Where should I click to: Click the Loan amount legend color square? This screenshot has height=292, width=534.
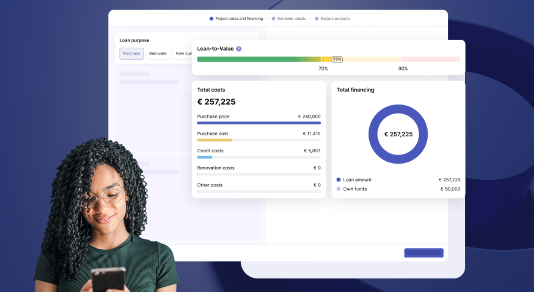(x=338, y=180)
